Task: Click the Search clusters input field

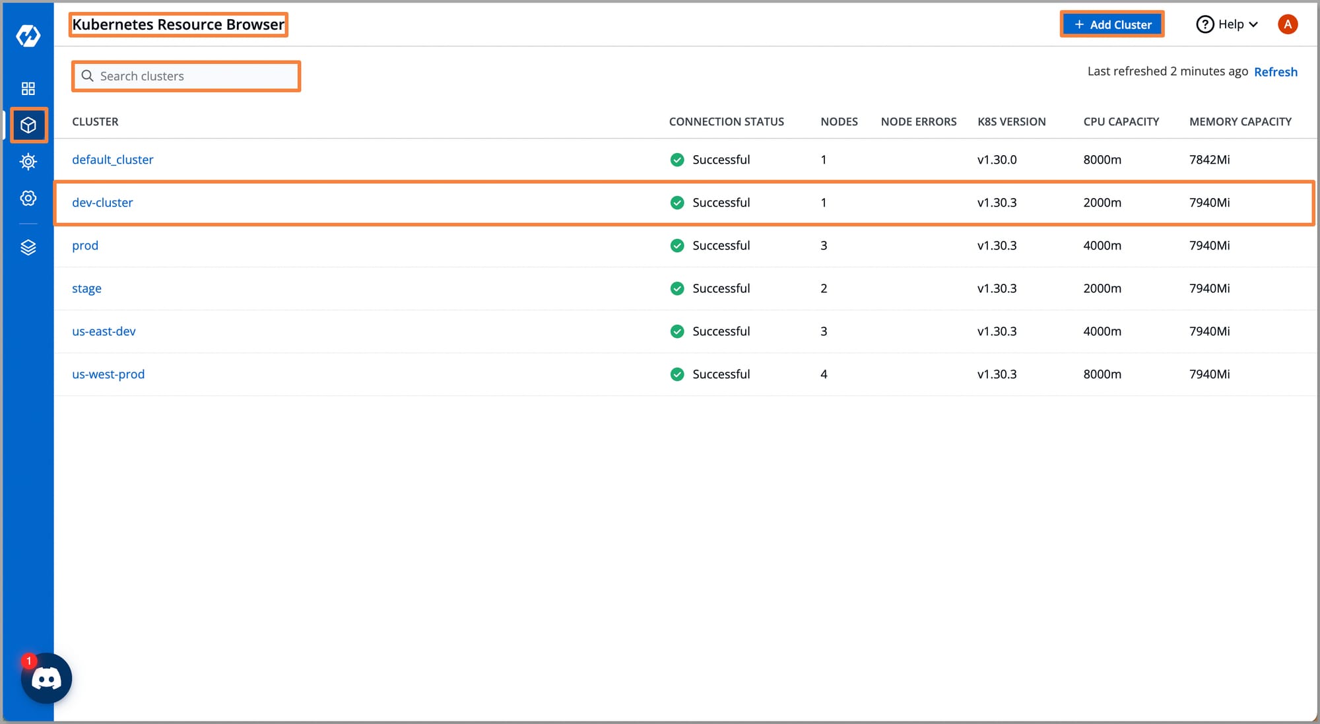Action: pyautogui.click(x=185, y=76)
